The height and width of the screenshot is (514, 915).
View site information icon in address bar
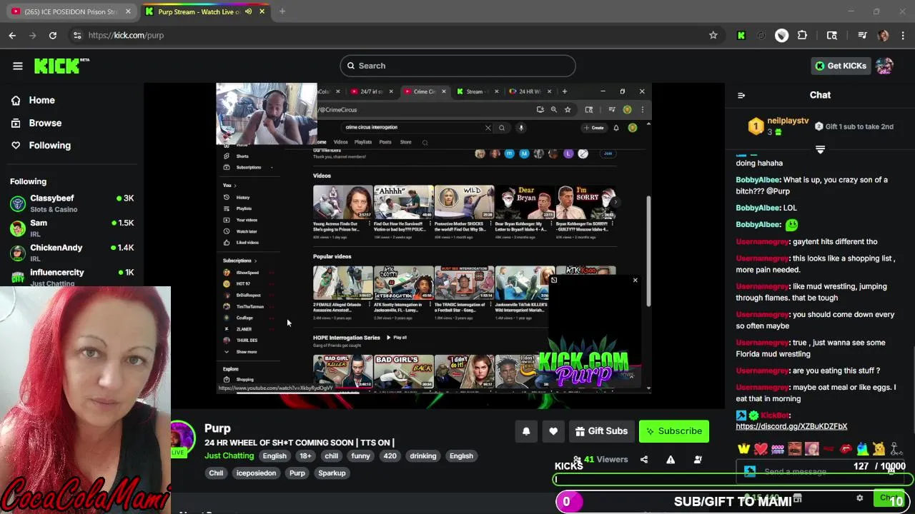(x=77, y=35)
